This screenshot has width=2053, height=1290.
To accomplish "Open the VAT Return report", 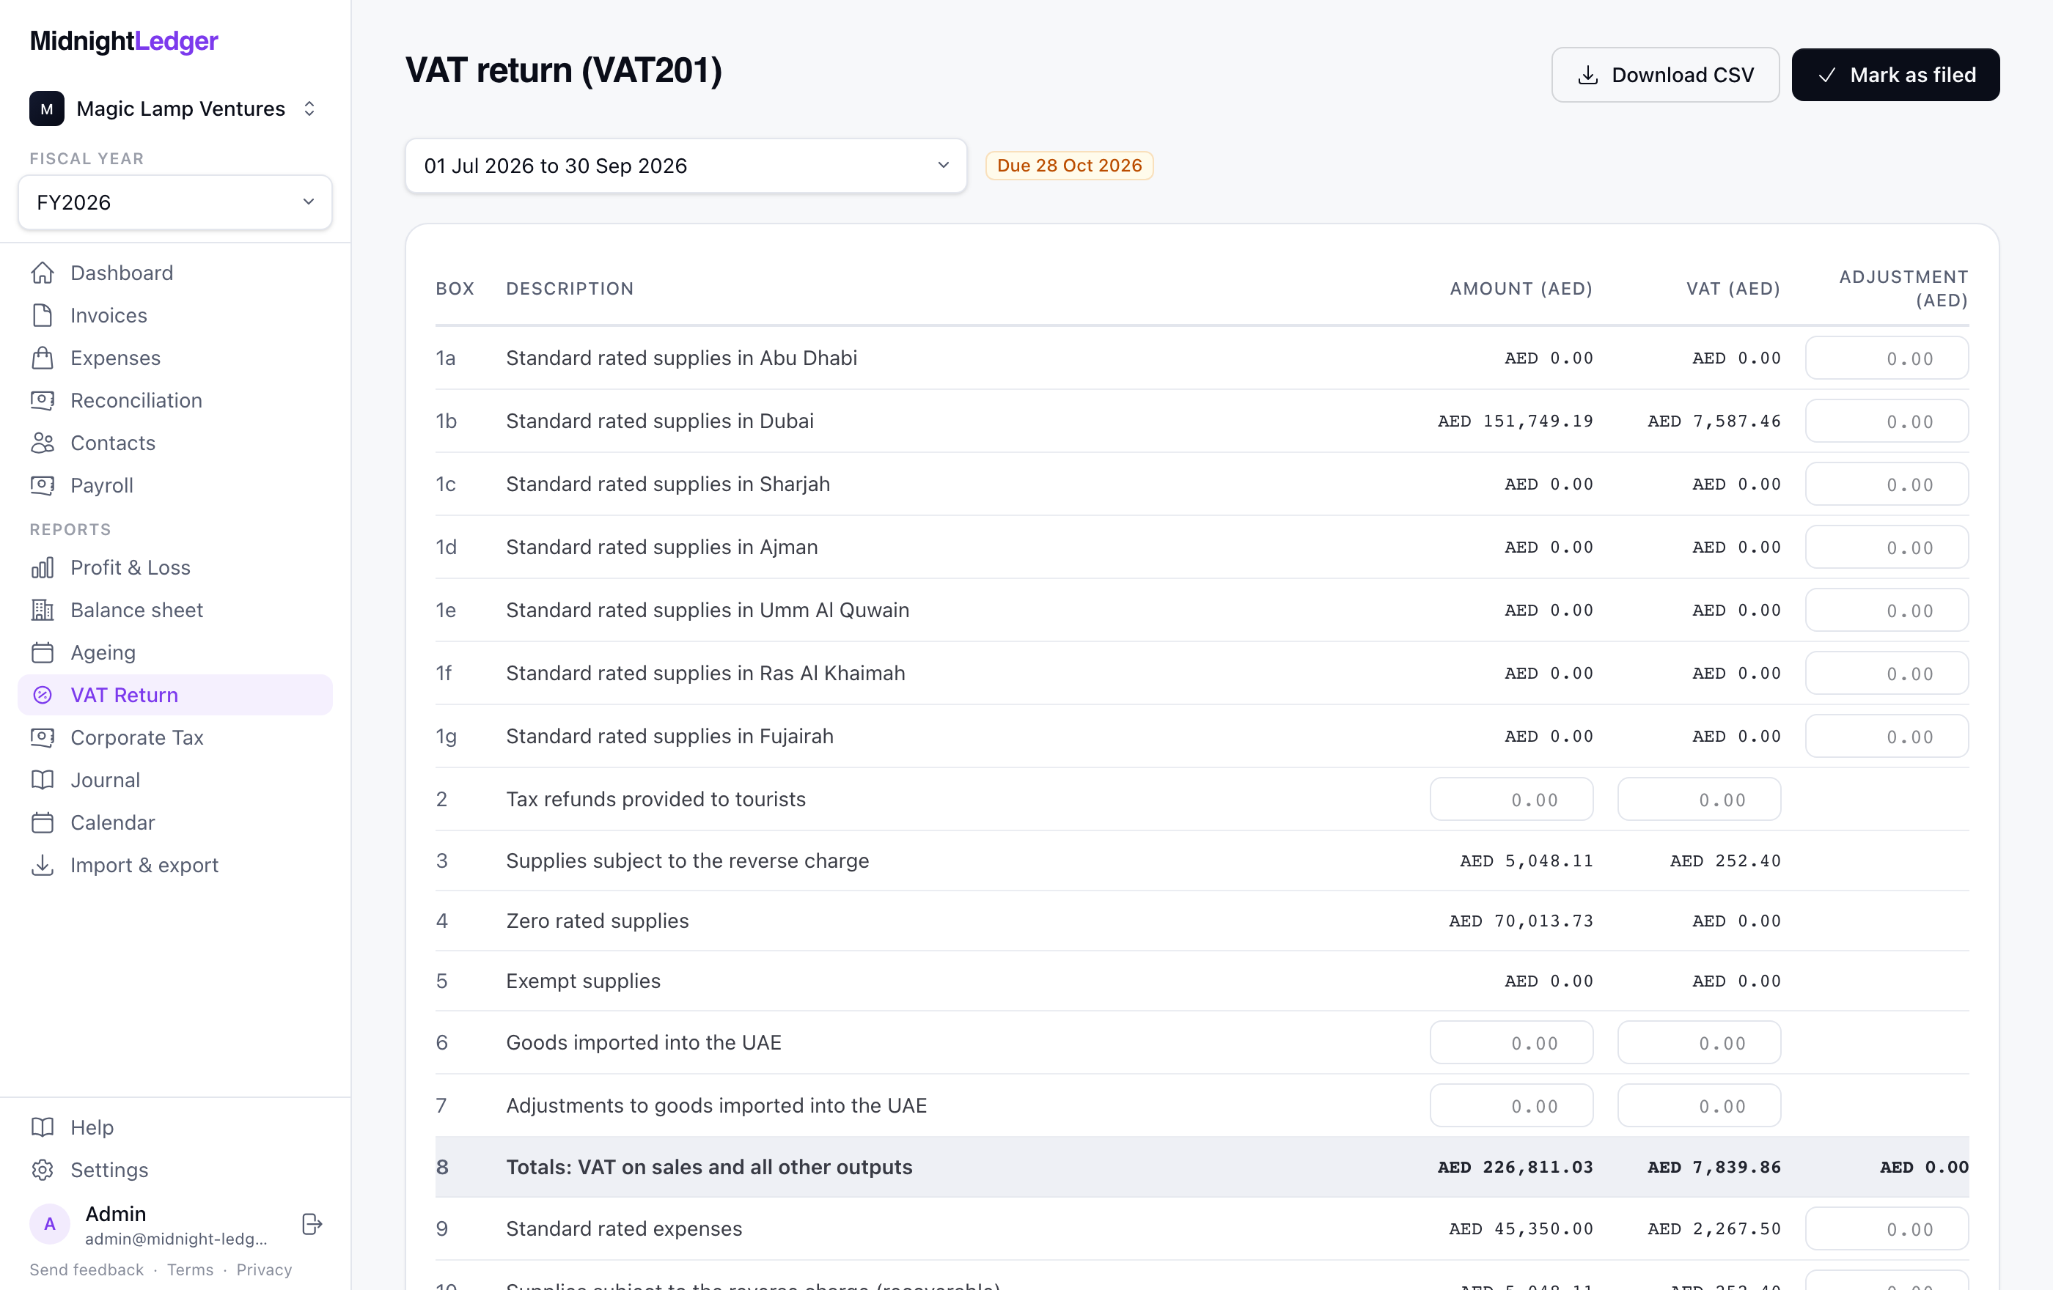I will point(175,696).
